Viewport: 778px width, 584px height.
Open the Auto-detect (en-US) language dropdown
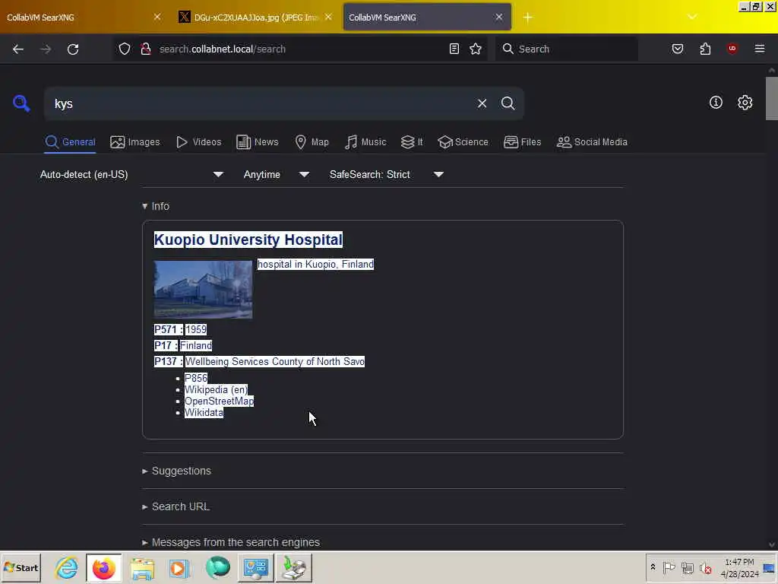pyautogui.click(x=131, y=174)
